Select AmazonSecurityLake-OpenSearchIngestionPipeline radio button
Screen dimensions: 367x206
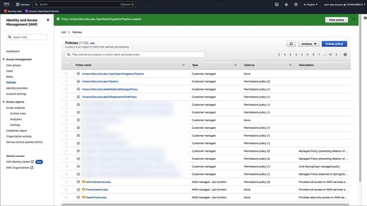(67, 74)
